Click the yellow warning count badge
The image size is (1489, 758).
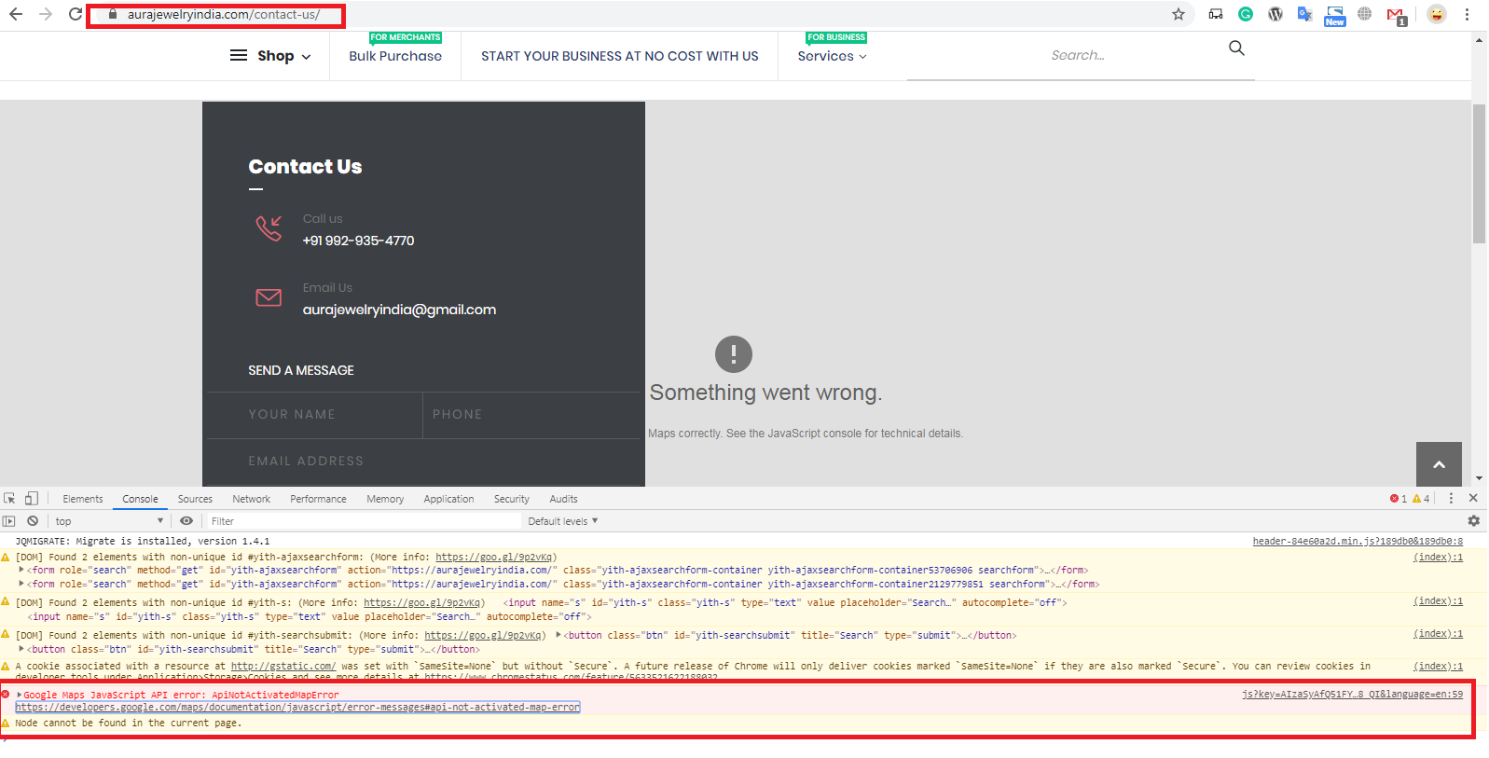(1421, 499)
